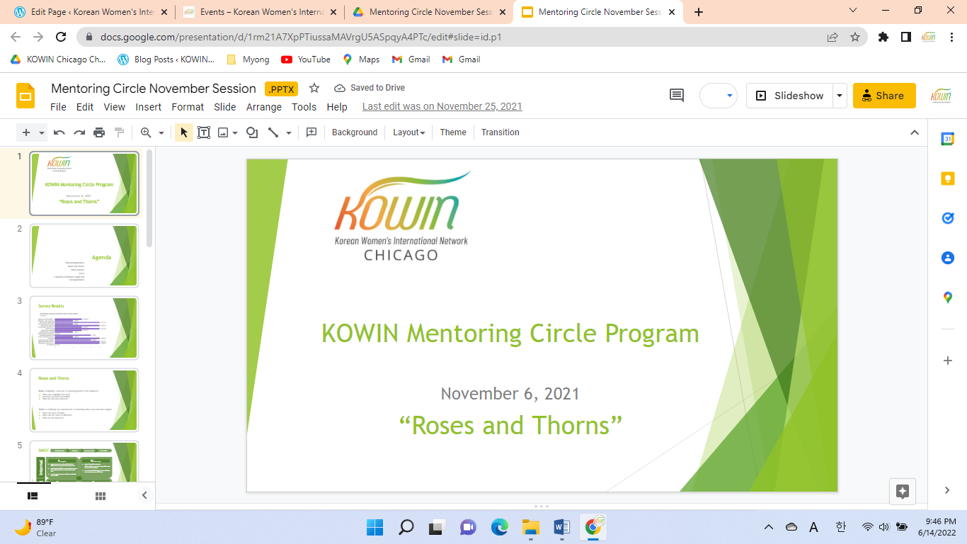Switch to grid view of slides

101,496
